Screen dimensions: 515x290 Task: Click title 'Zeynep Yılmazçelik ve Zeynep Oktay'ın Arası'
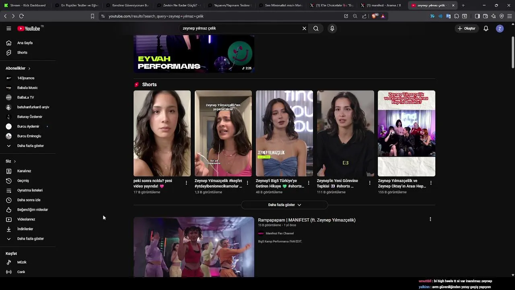coord(402,184)
